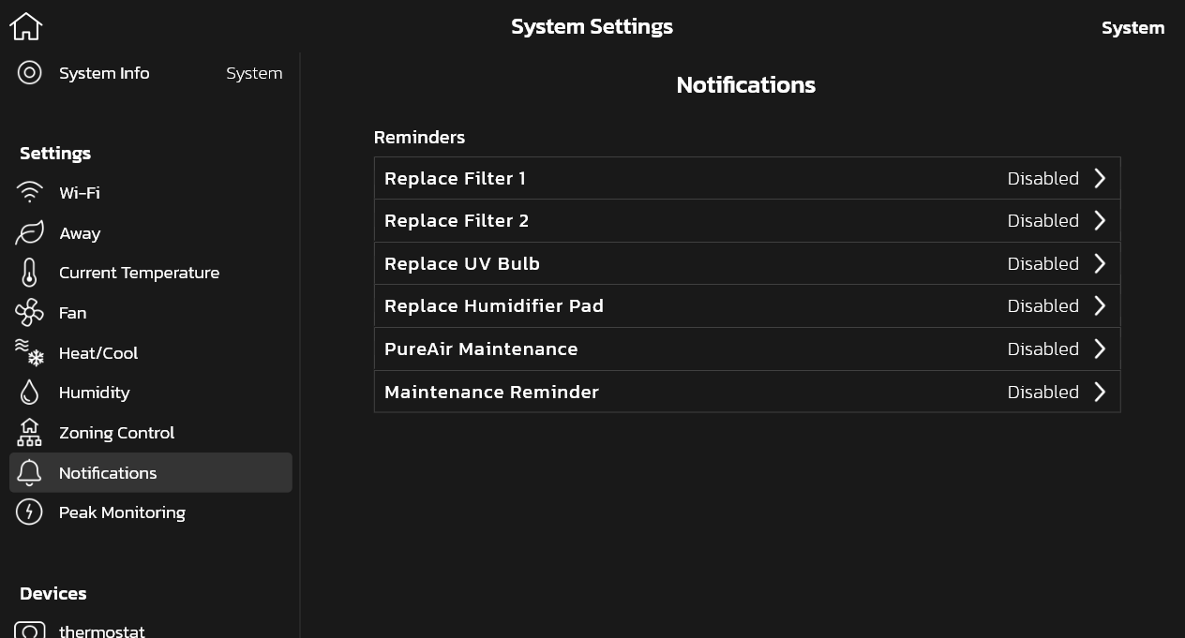Open the Replace Filter 2 reminder row
The height and width of the screenshot is (638, 1185).
[747, 221]
